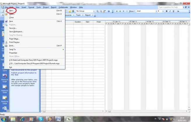Click the yellow Link Tasks toolbar icon

click(x=70, y=11)
